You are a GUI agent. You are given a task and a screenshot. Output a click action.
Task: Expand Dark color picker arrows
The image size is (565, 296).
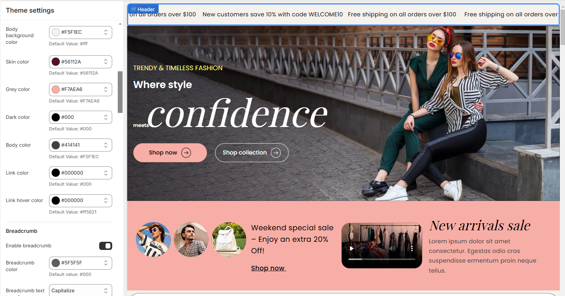(106, 117)
